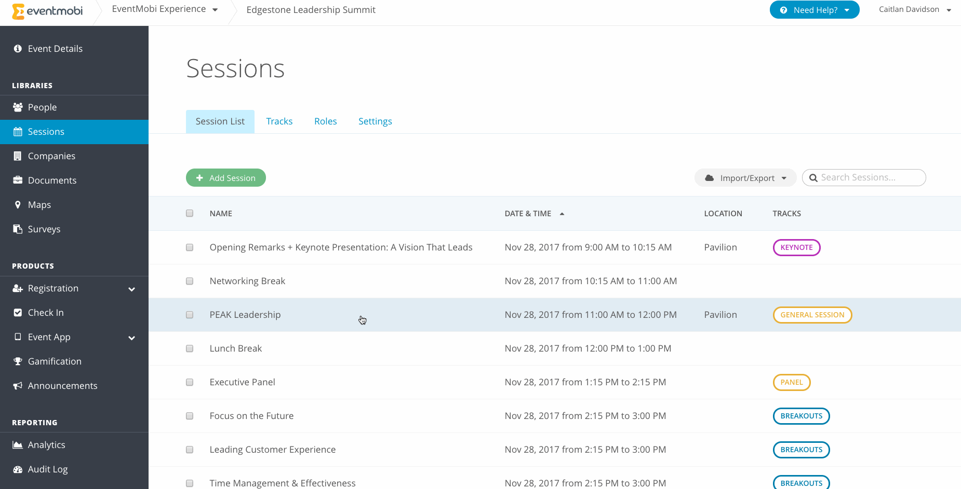This screenshot has height=489, width=961.
Task: Click the Companies building icon
Action: tap(18, 156)
